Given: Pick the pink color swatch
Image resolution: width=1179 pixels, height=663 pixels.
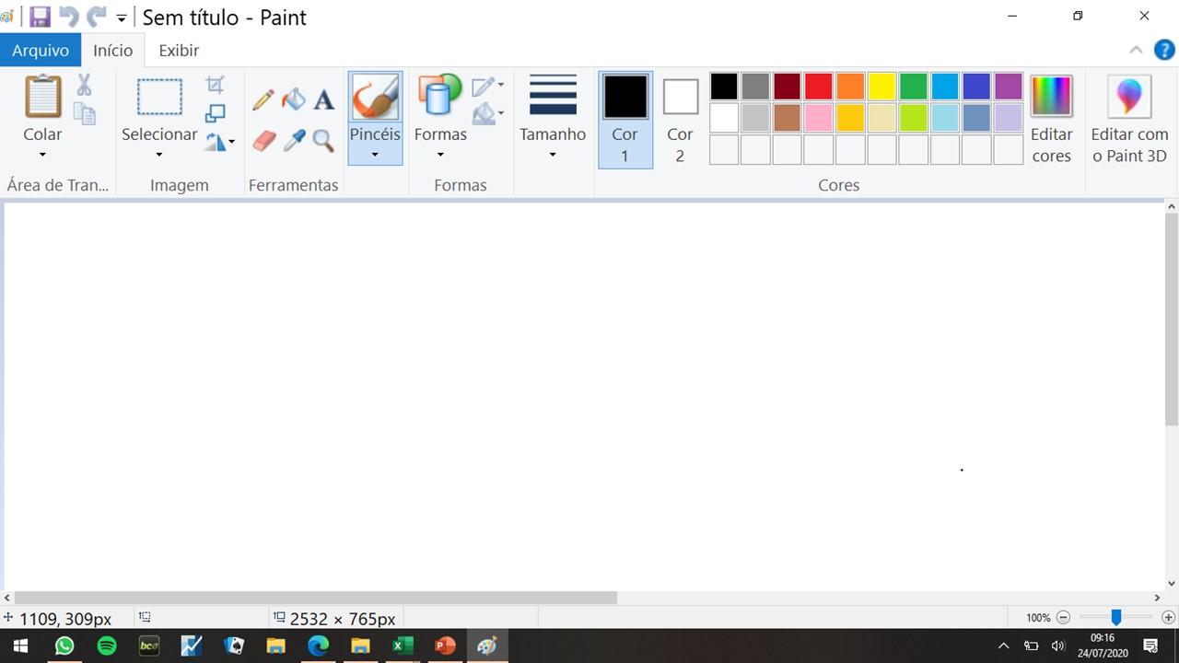Looking at the screenshot, I should (x=819, y=118).
